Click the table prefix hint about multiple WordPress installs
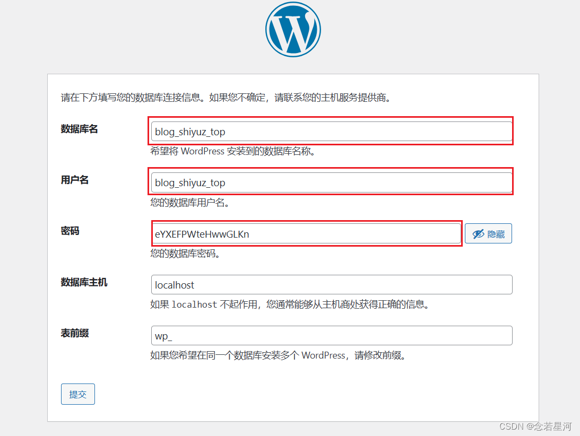 (278, 355)
